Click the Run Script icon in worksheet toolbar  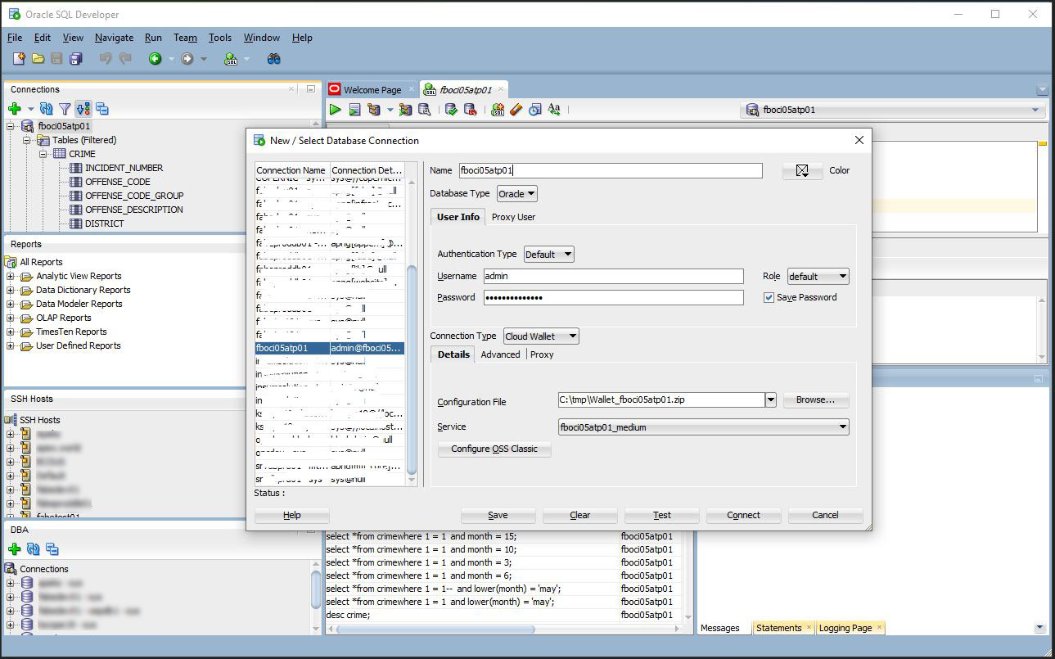[x=354, y=110]
